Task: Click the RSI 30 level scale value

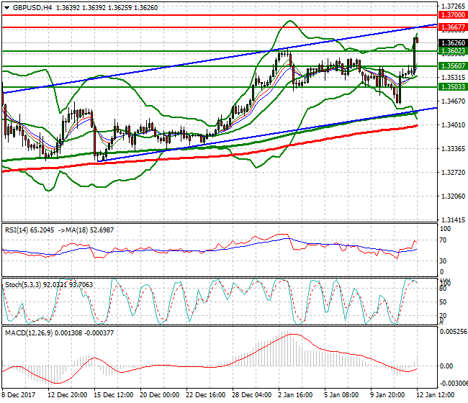Action: point(444,261)
